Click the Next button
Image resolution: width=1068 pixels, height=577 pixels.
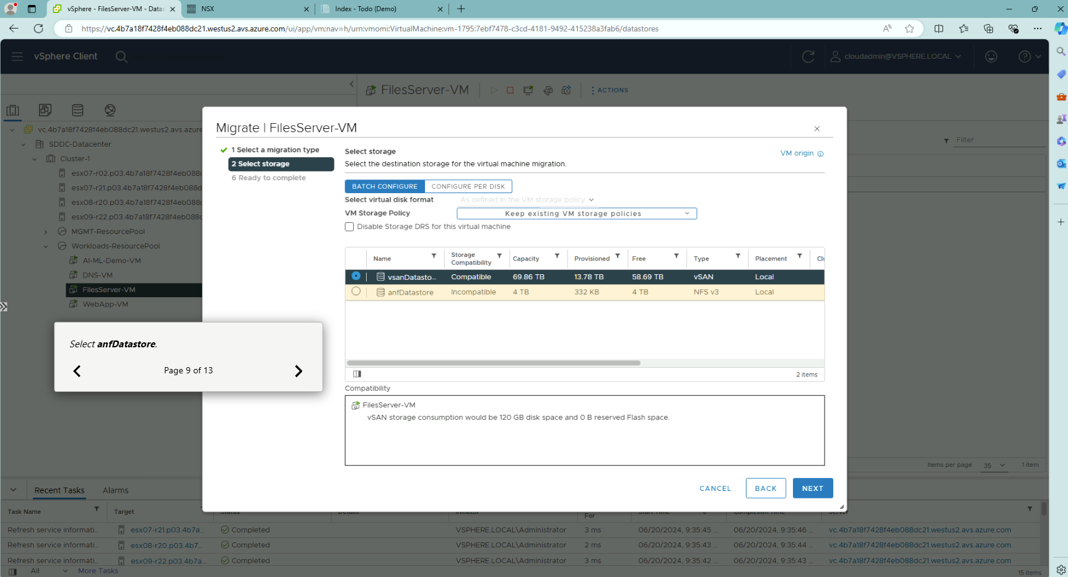pyautogui.click(x=813, y=488)
